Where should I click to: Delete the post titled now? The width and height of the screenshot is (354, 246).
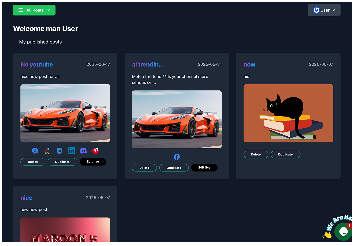[x=256, y=154]
